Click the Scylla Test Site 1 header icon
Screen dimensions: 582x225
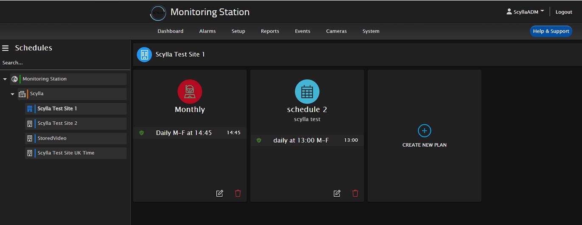coord(144,55)
